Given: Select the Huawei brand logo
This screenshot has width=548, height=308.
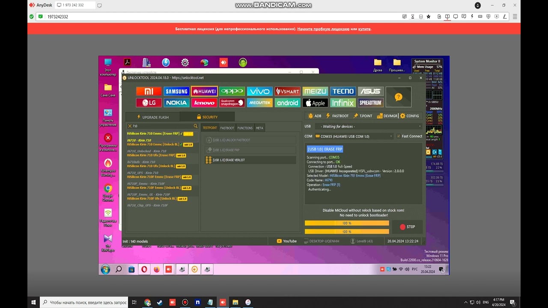Looking at the screenshot, I should pyautogui.click(x=204, y=92).
